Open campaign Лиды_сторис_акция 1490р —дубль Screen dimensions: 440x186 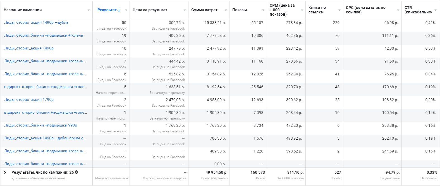[x=36, y=23]
